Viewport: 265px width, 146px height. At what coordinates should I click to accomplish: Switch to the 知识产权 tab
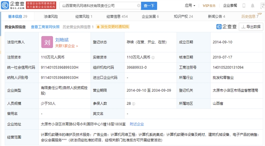click(183, 17)
